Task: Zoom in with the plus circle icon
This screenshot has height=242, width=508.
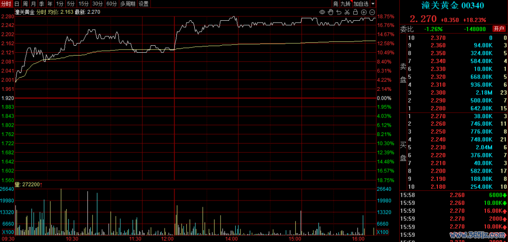Action: click(x=364, y=12)
